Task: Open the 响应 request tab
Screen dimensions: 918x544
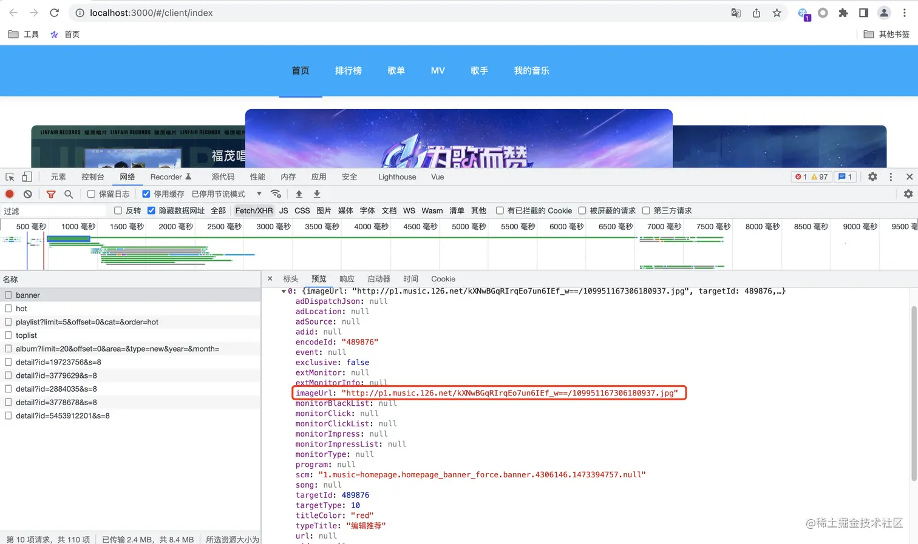Action: pos(347,279)
